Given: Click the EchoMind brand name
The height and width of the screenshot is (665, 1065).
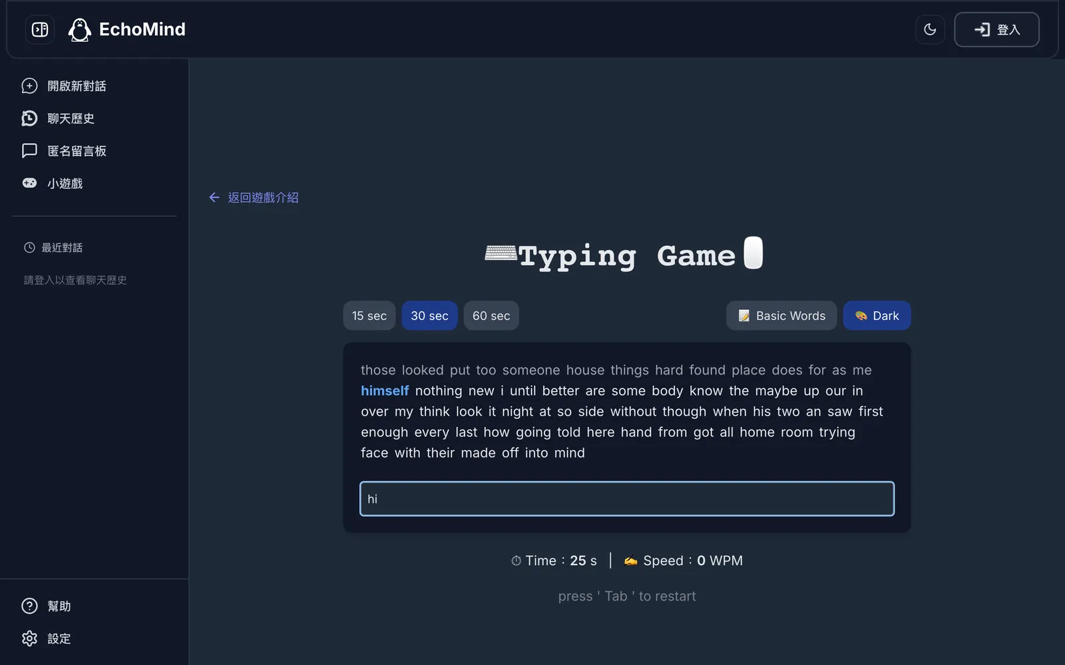Looking at the screenshot, I should 142,29.
